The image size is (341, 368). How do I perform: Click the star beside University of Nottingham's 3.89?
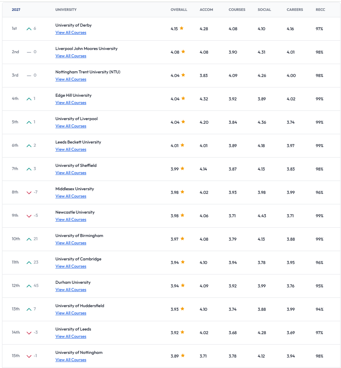coord(183,356)
